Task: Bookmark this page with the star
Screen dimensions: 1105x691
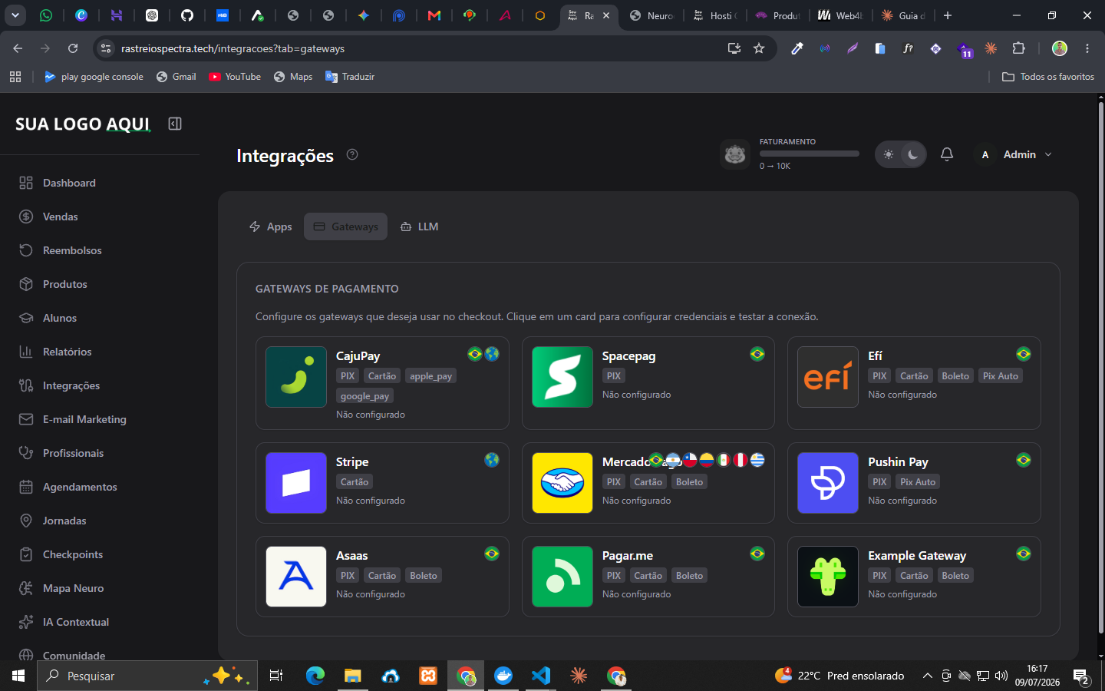Action: [x=759, y=48]
